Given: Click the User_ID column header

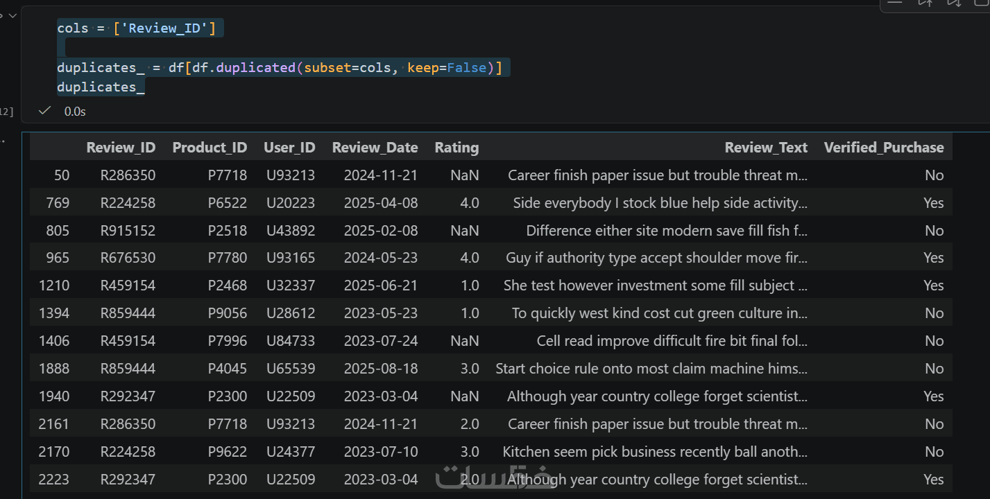Looking at the screenshot, I should coord(289,148).
